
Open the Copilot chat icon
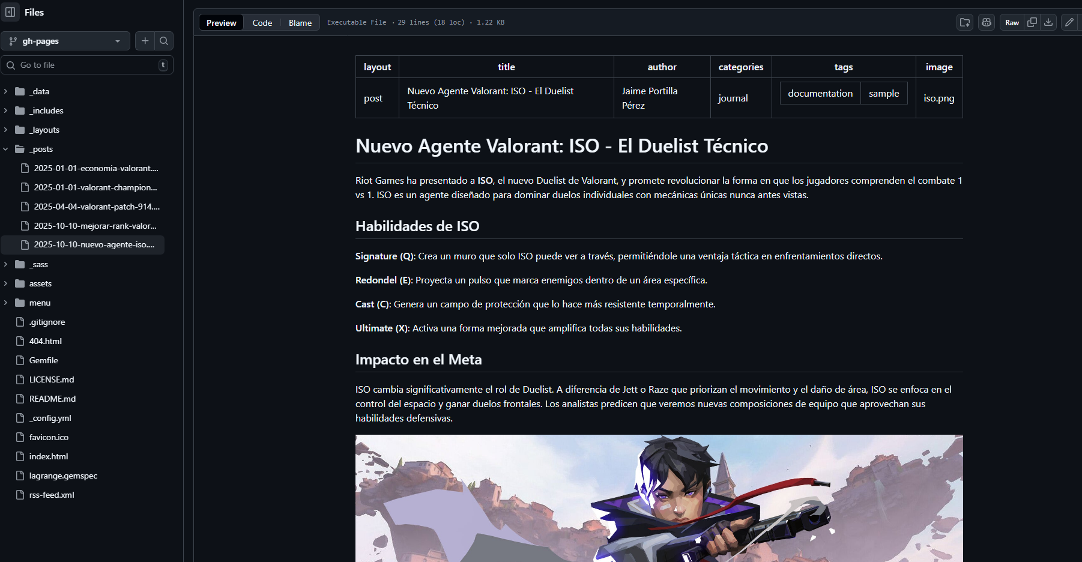pos(987,22)
